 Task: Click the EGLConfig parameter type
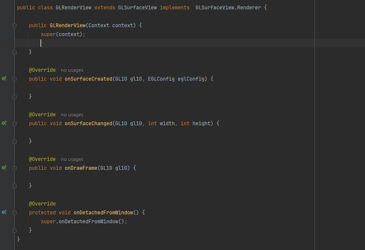(x=161, y=79)
